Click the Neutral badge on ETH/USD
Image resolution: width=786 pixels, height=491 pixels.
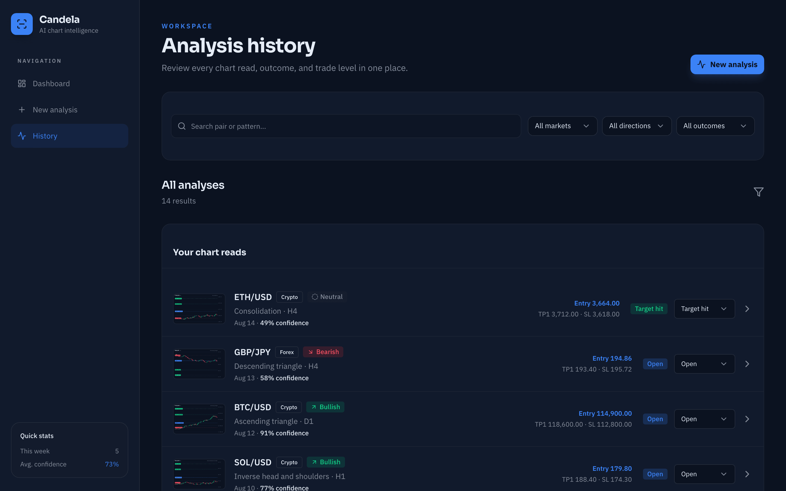327,297
